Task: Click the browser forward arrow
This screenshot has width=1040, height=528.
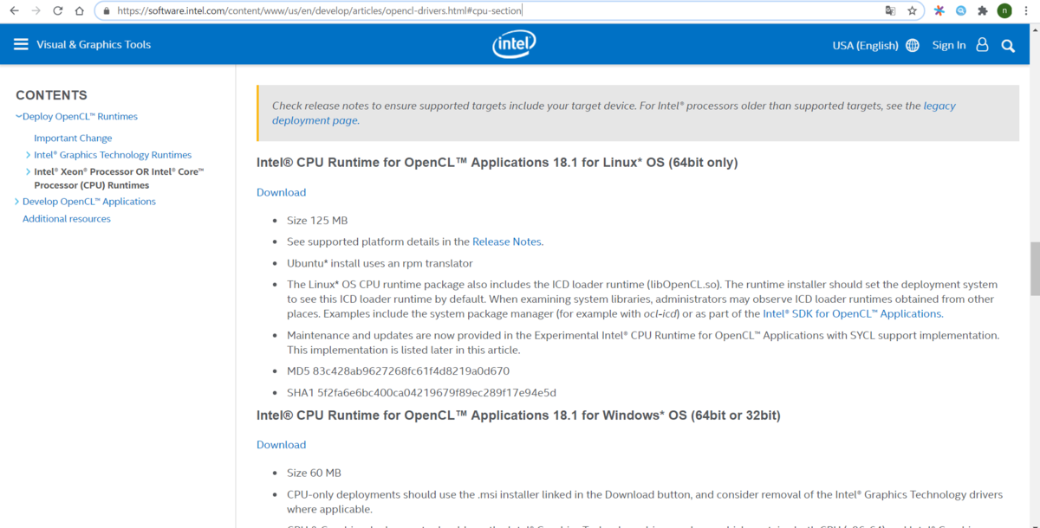Action: pos(36,11)
